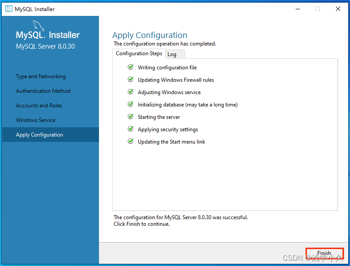Open Windows Service step in sidebar
The width and height of the screenshot is (350, 266).
(35, 120)
